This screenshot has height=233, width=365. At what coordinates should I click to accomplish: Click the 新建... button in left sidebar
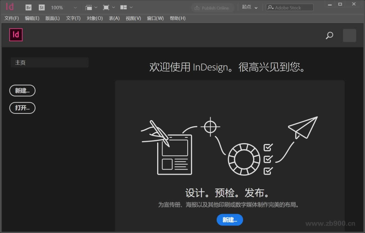click(x=22, y=90)
